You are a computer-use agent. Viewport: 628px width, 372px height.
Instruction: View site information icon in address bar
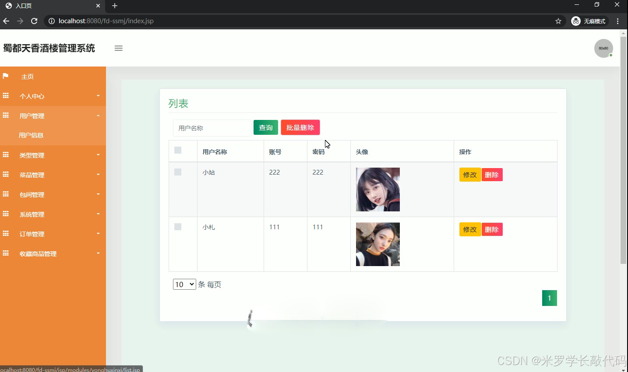click(52, 21)
